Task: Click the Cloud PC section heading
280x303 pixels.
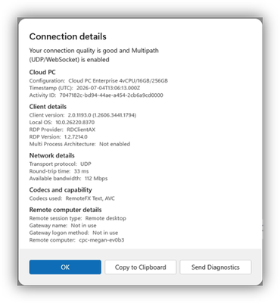Action: (42, 72)
